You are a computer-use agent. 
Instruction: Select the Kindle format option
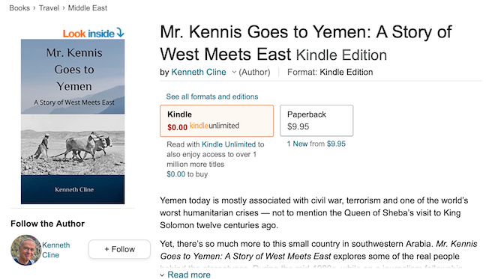tap(217, 121)
